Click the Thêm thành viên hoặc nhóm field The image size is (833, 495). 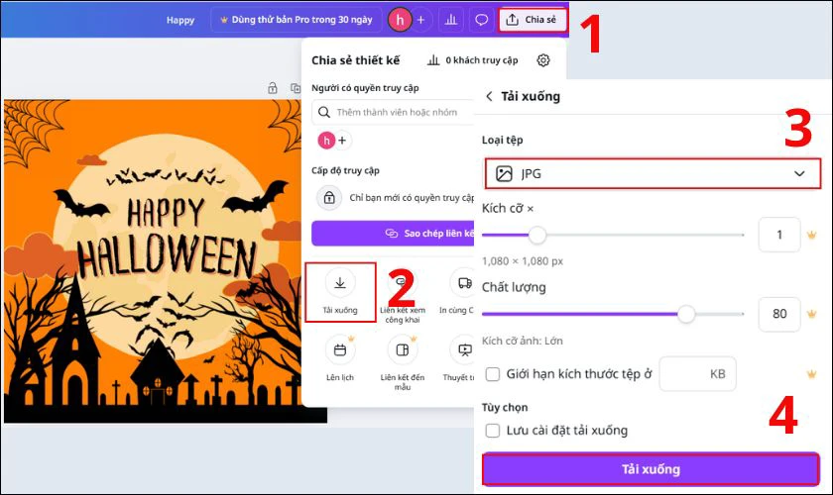397,112
